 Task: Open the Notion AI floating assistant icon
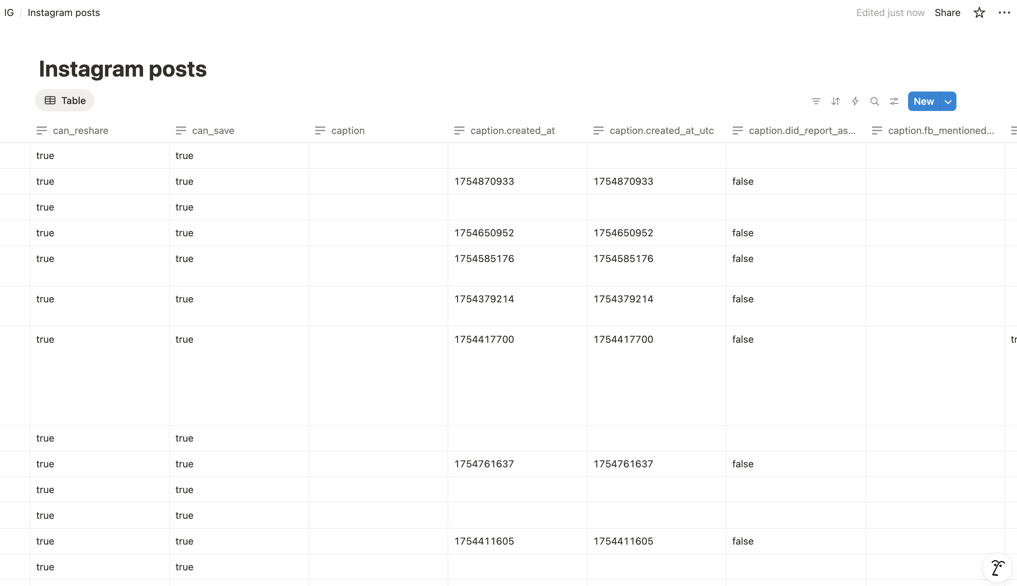pyautogui.click(x=998, y=568)
